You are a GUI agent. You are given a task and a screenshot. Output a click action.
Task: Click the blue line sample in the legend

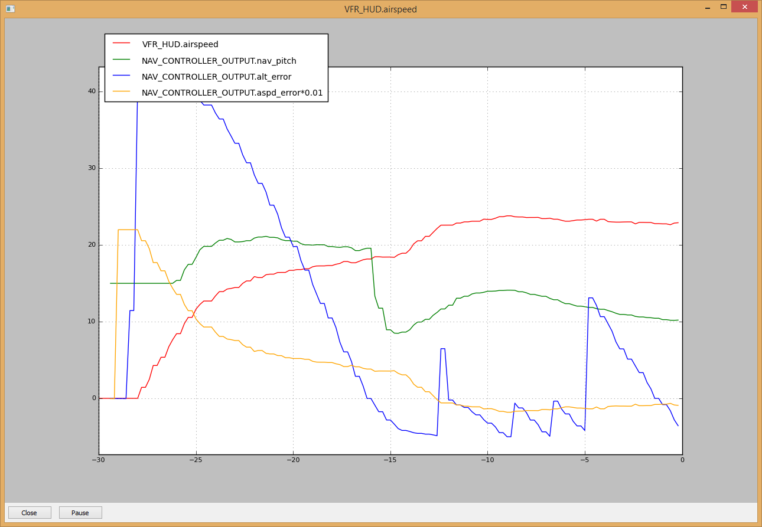(121, 76)
